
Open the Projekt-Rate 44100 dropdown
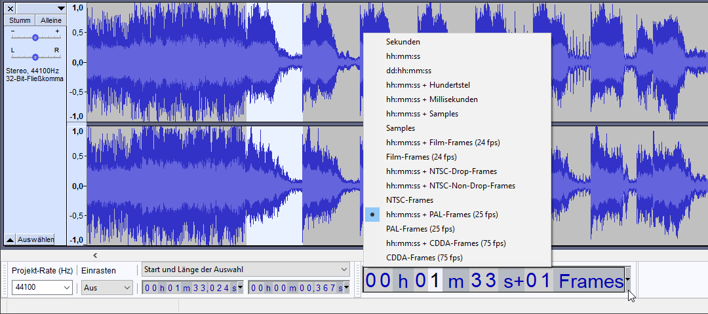[67, 288]
